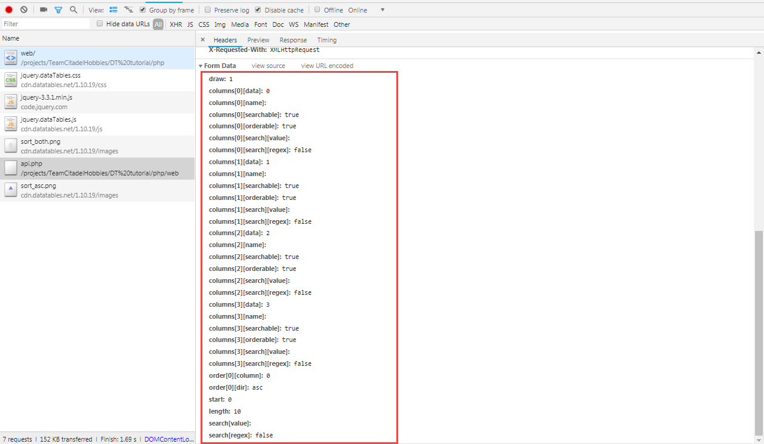
Task: Select the jquery.dataTables.js request row
Action: click(x=97, y=124)
